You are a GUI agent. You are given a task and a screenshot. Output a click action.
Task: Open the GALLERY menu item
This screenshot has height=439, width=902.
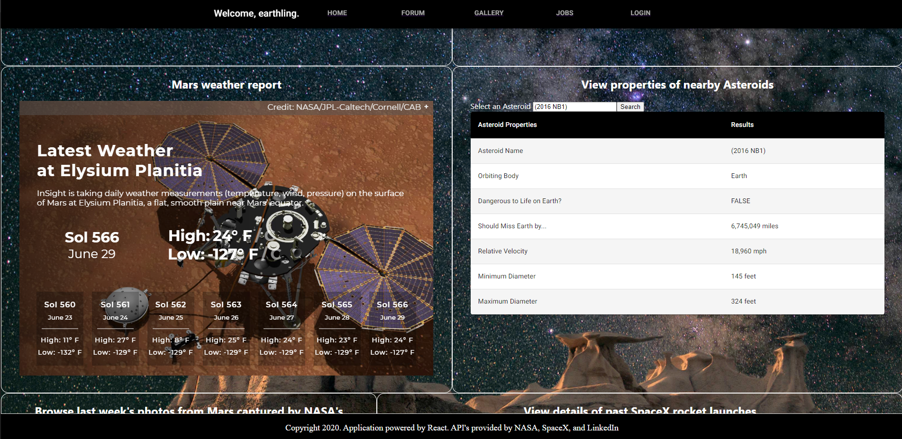489,13
